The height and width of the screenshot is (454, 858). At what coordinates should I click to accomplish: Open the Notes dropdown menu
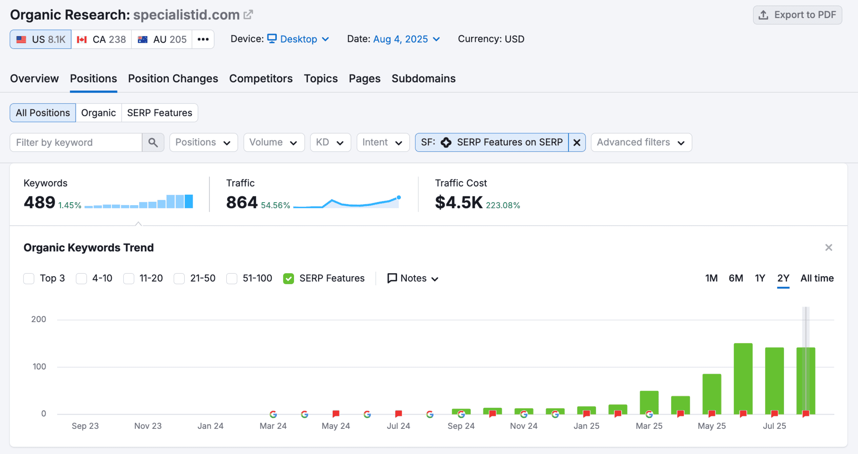pos(413,278)
